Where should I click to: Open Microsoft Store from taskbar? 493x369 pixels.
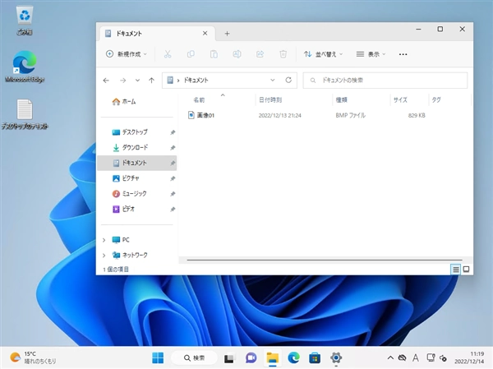click(x=315, y=358)
